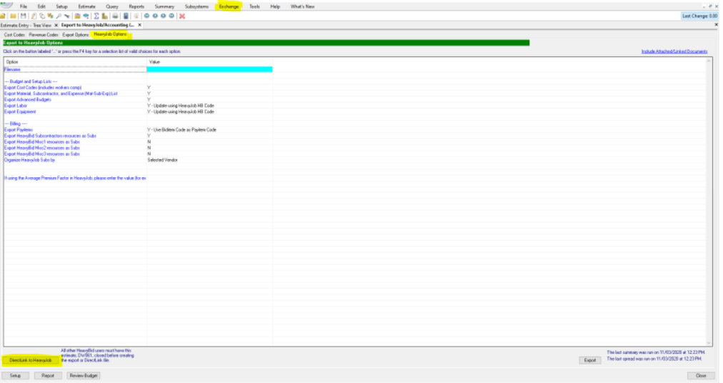The height and width of the screenshot is (383, 723).
Task: Switch to the Revenue Codes tab
Action: (44, 34)
